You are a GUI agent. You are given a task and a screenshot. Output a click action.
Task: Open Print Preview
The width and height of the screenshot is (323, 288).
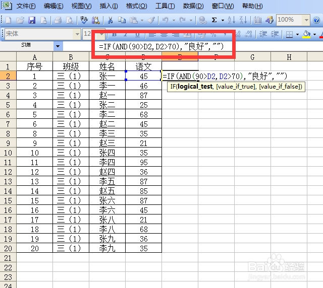[70, 20]
